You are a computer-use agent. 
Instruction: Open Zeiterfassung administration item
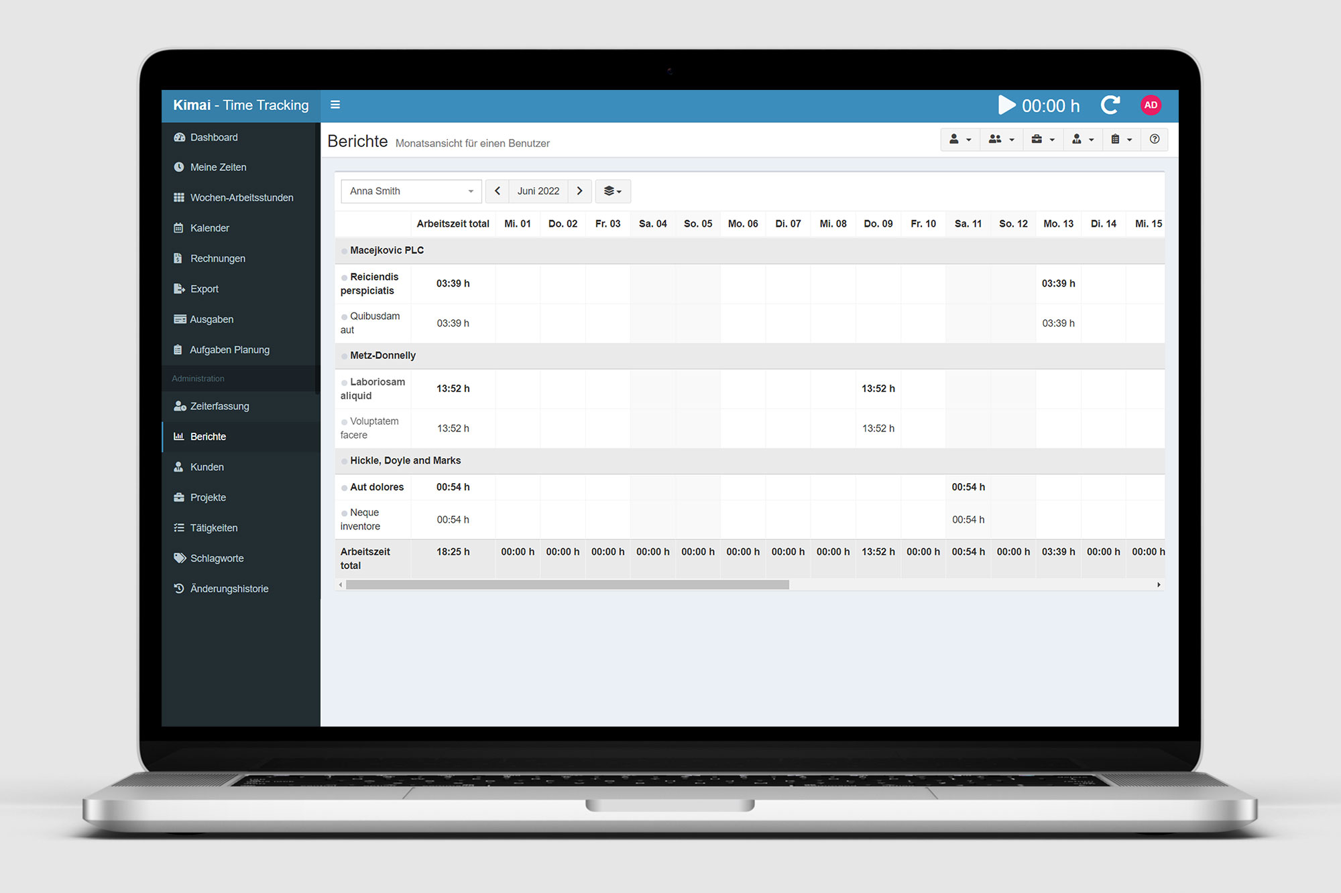[x=240, y=406]
